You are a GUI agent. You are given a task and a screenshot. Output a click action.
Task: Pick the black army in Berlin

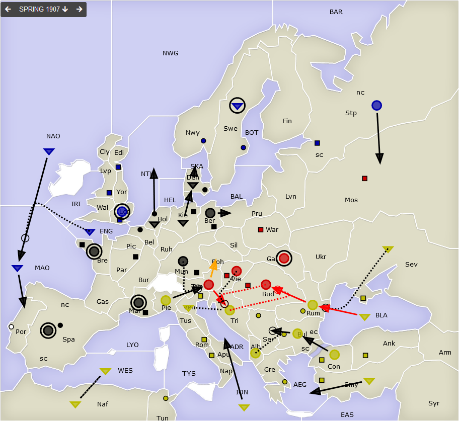tap(210, 213)
